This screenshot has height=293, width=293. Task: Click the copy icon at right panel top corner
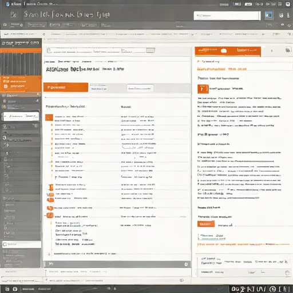pyautogui.click(x=288, y=50)
